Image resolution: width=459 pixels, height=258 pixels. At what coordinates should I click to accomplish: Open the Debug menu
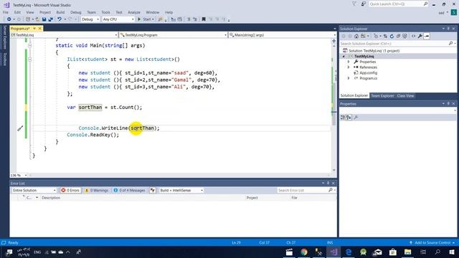point(75,12)
